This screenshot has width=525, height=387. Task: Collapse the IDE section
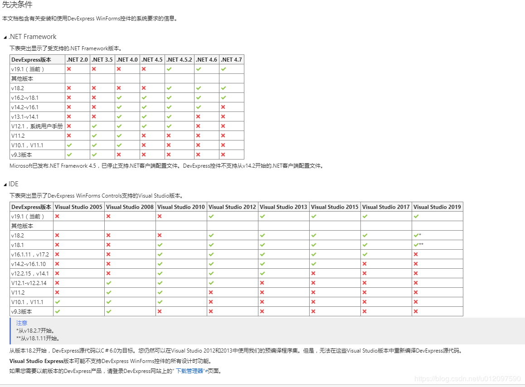[x=5, y=185]
